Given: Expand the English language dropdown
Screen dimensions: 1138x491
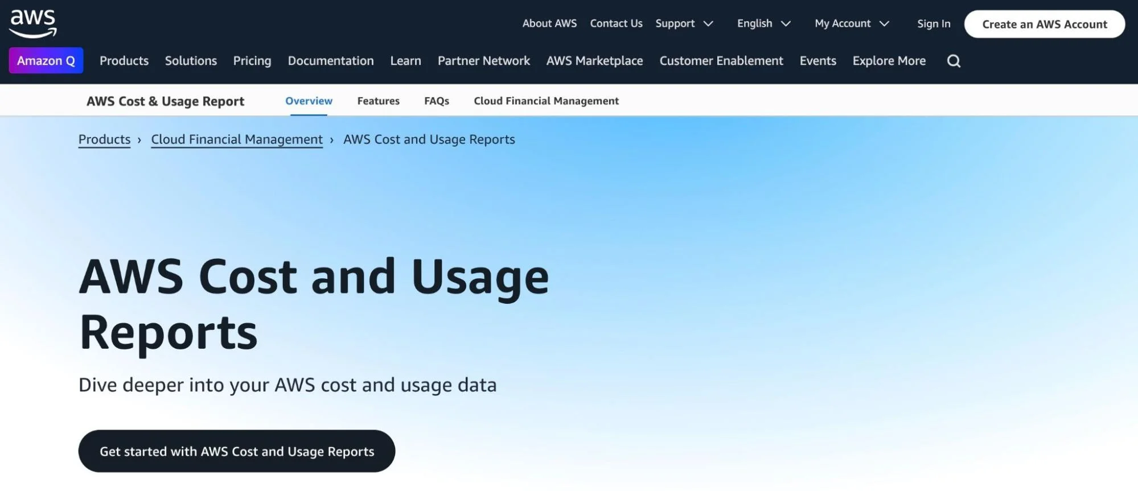Looking at the screenshot, I should click(763, 23).
